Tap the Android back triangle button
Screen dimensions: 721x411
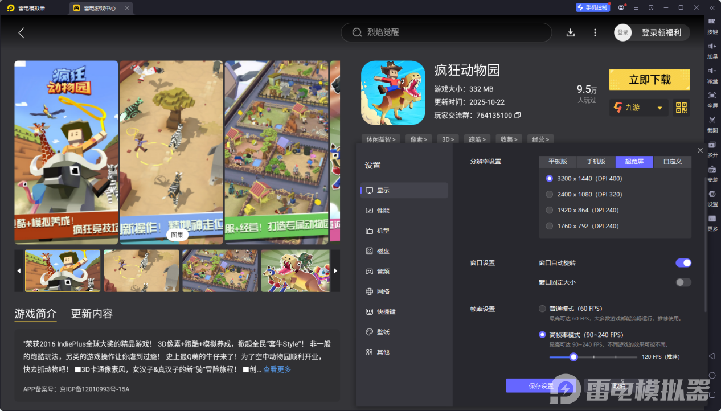click(x=712, y=356)
